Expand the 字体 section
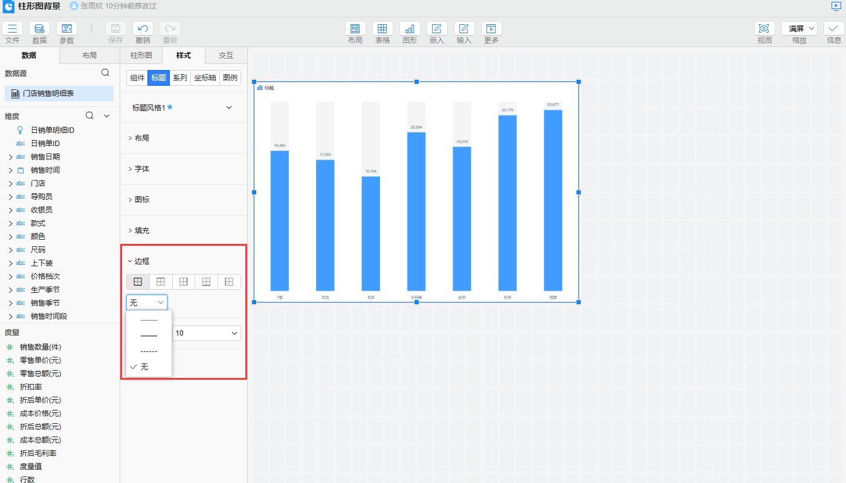Viewport: 846px width, 483px height. pyautogui.click(x=142, y=169)
